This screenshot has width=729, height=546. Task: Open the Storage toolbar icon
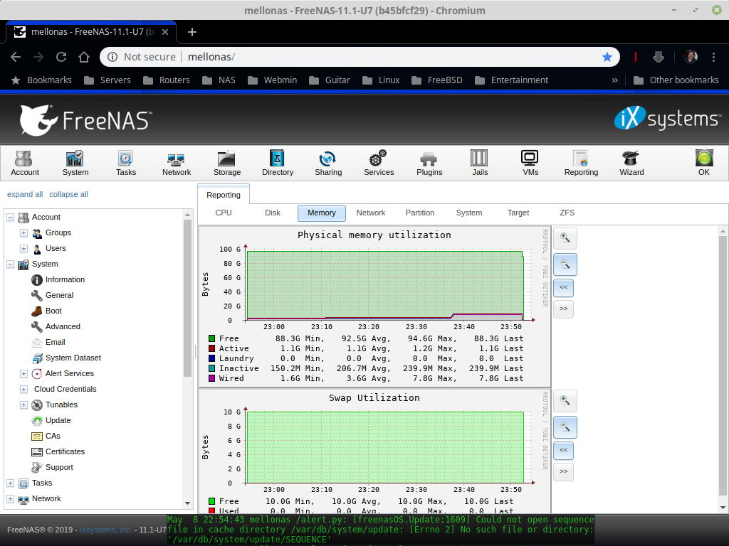pos(227,163)
